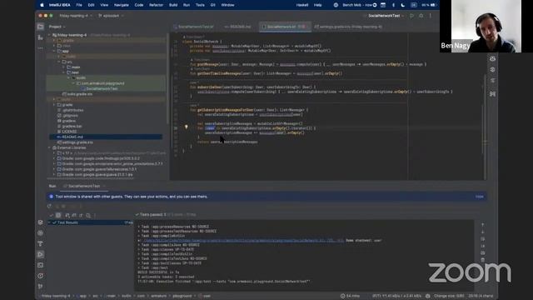The height and width of the screenshot is (300, 533).
Task: Open the Apple menu
Action: 42,5
